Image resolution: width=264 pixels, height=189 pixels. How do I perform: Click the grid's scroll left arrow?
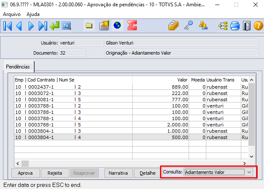coord(18,163)
